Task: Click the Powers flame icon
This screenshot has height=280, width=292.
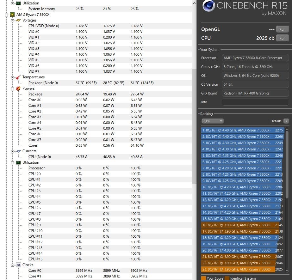Action: point(18,88)
